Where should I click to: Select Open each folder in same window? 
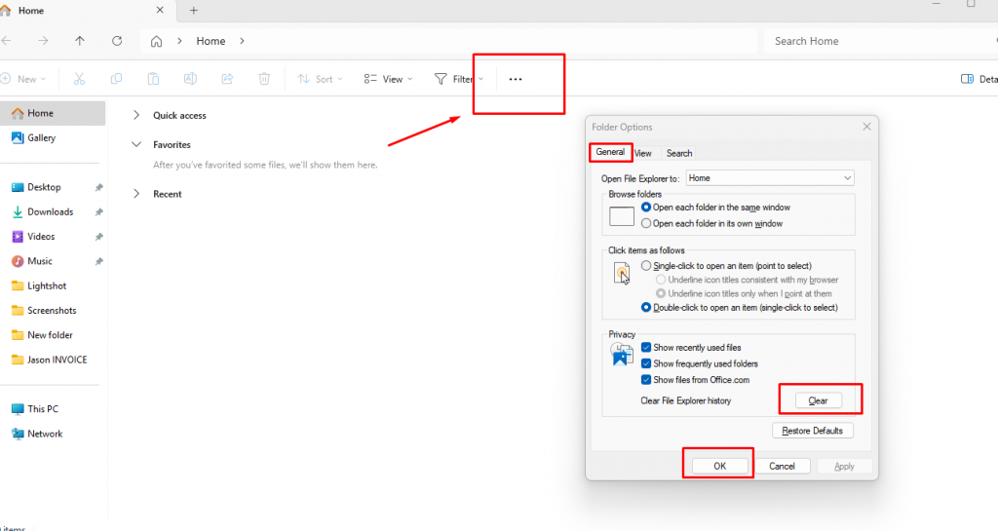tap(646, 208)
